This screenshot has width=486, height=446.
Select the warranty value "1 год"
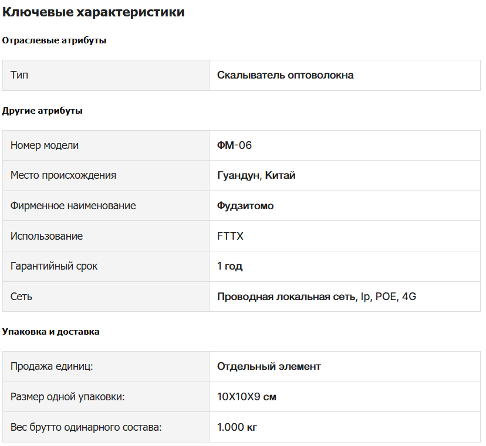(230, 266)
